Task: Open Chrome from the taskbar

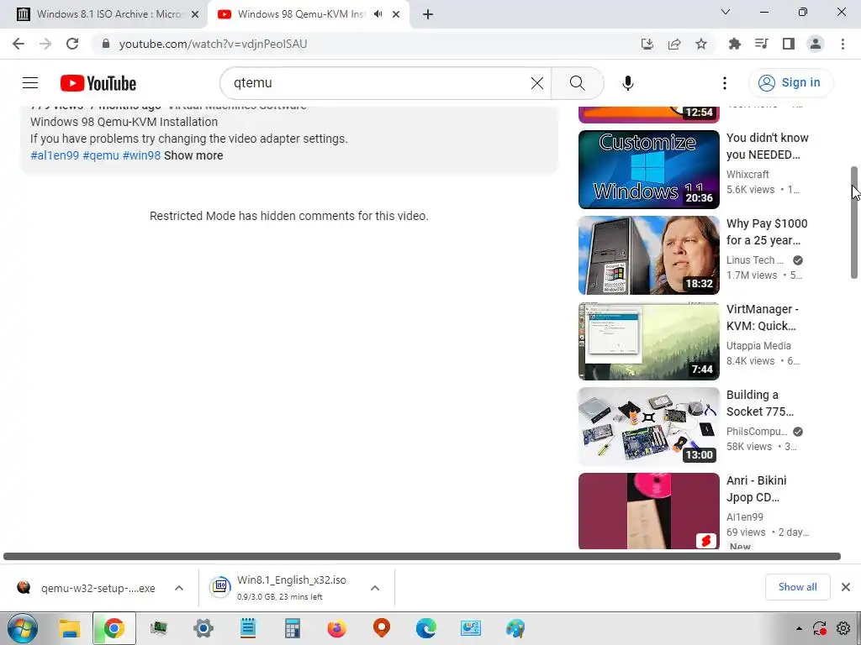Action: (x=114, y=628)
